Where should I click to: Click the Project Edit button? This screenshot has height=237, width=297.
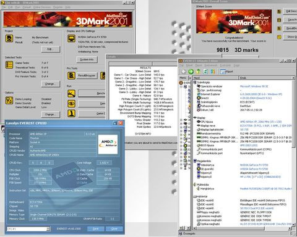coord(50,49)
